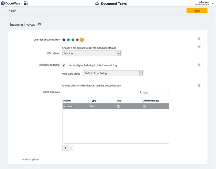The height and width of the screenshot is (169, 216).
Task: Select the blue document tray color
Action: [x=68, y=40]
